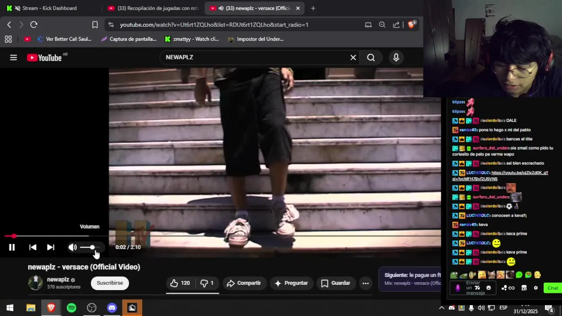This screenshot has width=562, height=316.
Task: Switch to Brave browser in taskbar
Action: (x=51, y=308)
